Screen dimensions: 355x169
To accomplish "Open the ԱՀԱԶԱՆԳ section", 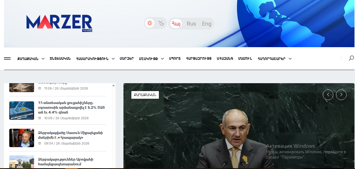I will coord(225,58).
